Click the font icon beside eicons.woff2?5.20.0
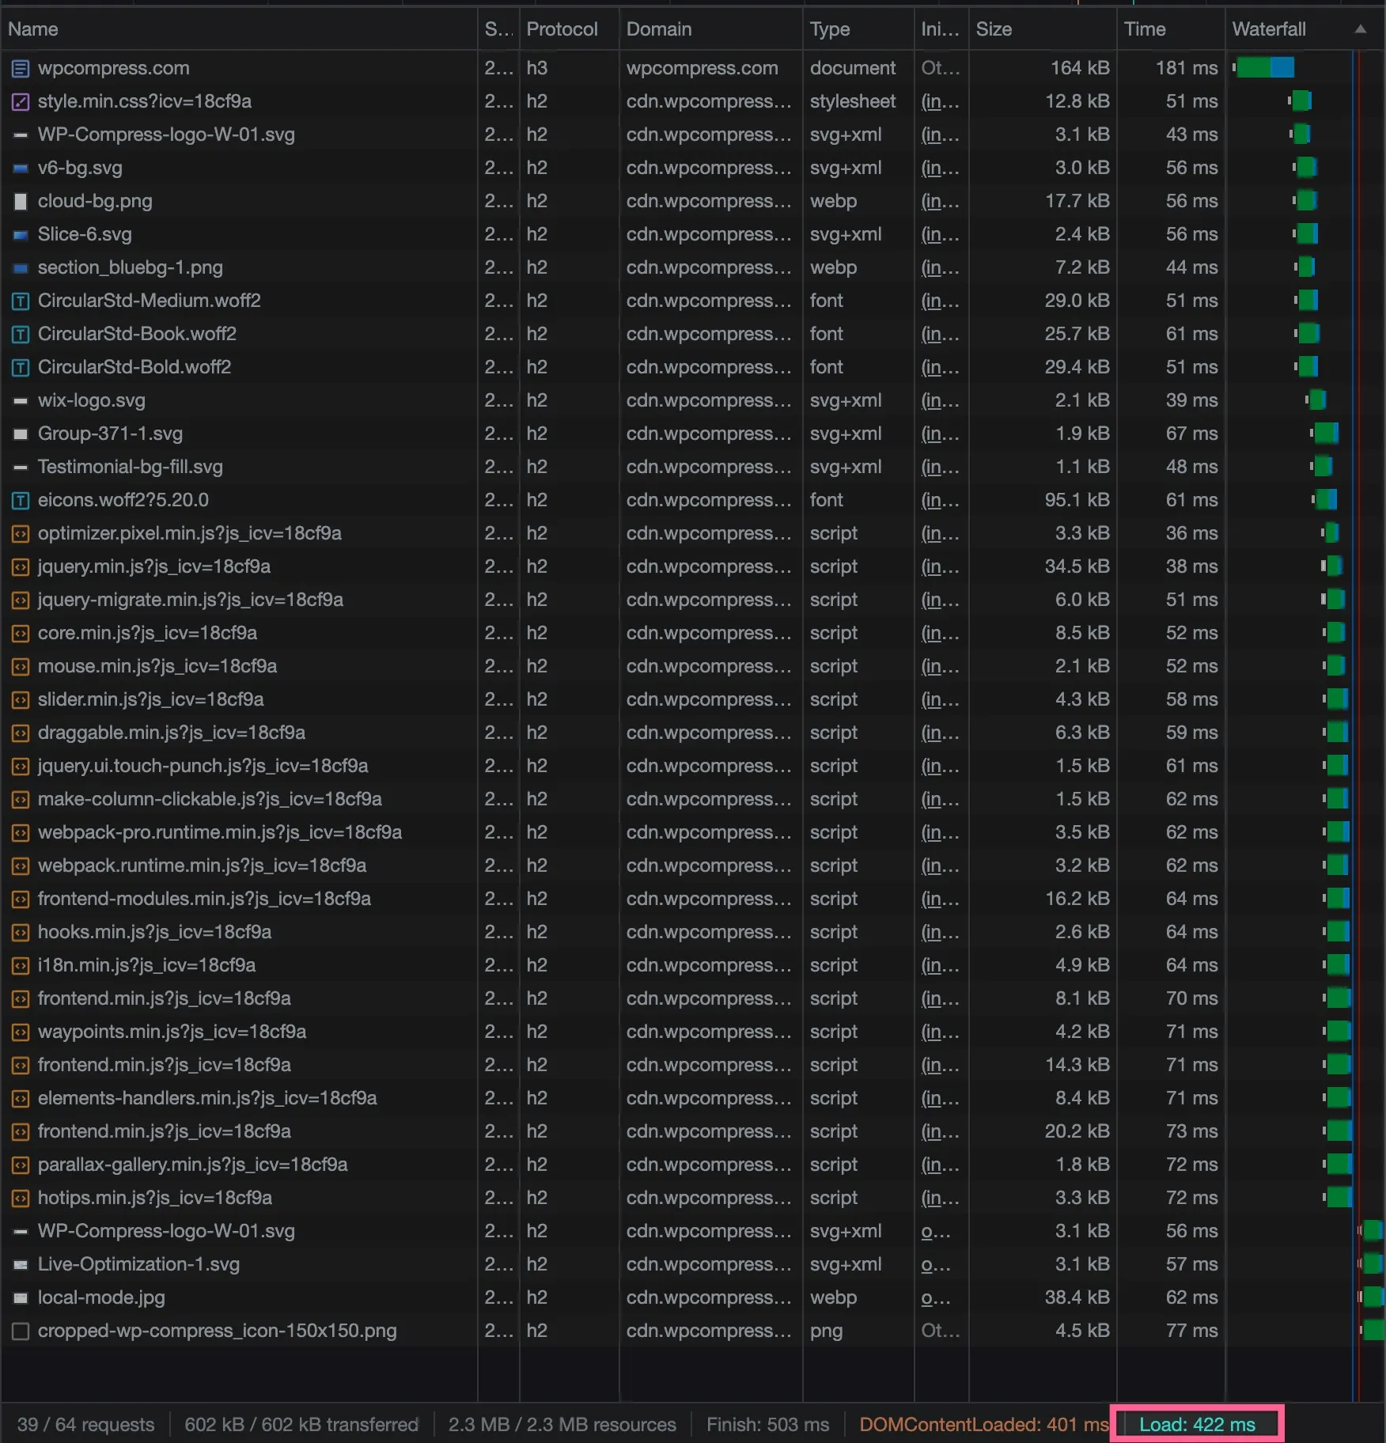 point(21,501)
